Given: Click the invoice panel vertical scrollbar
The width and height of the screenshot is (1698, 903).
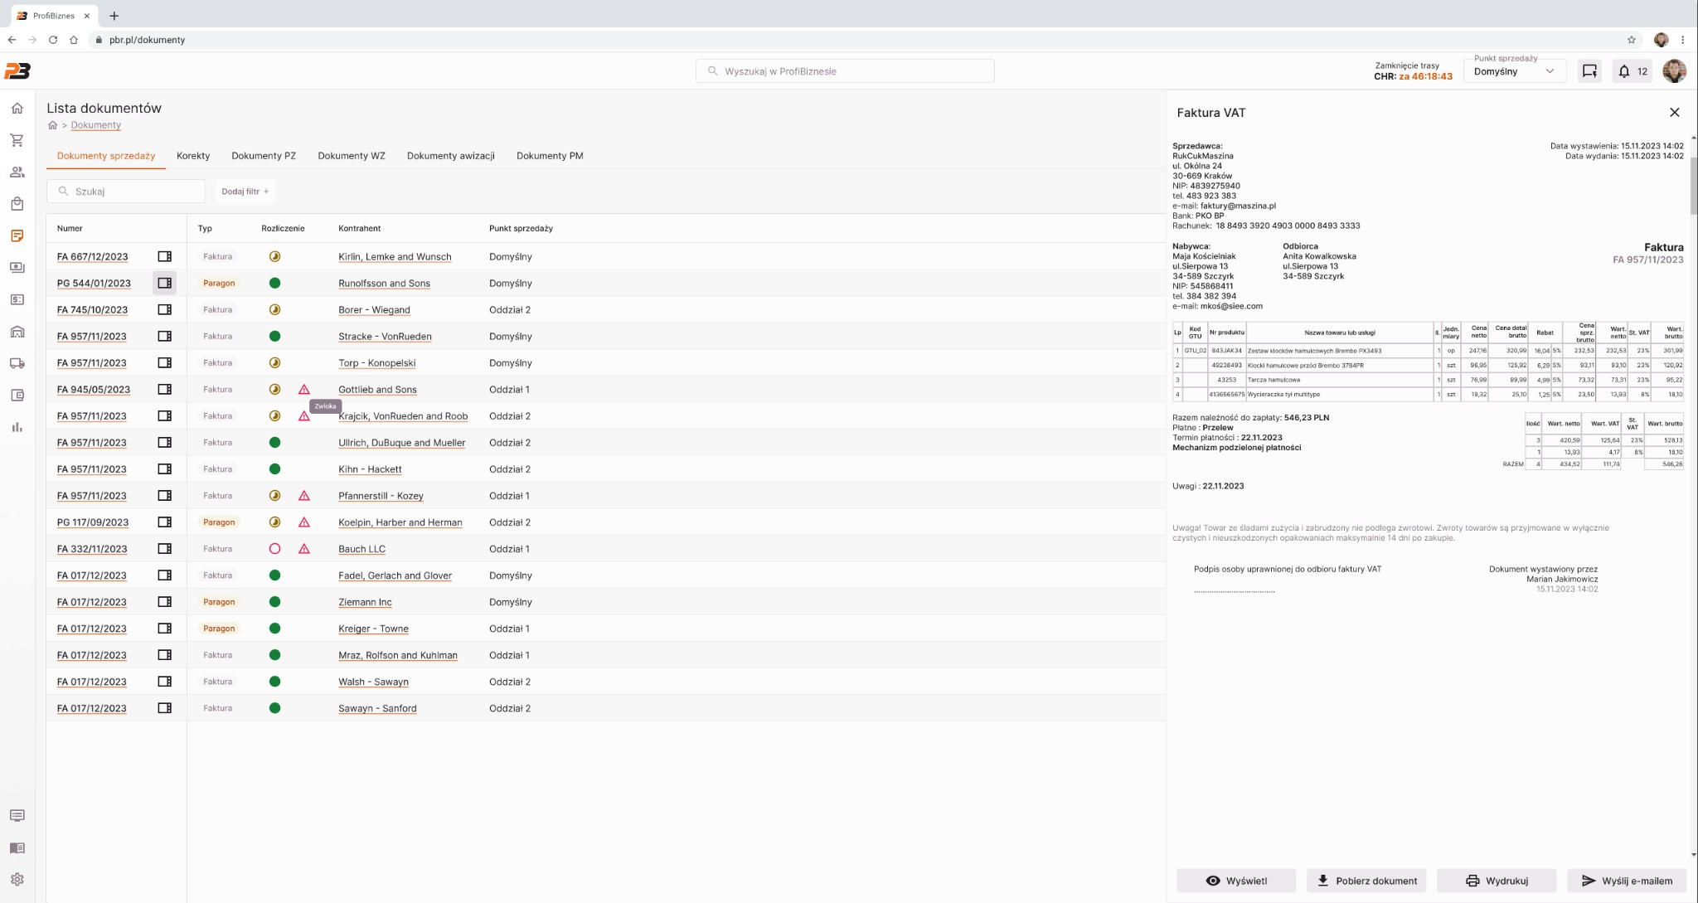Looking at the screenshot, I should pos(1693,187).
